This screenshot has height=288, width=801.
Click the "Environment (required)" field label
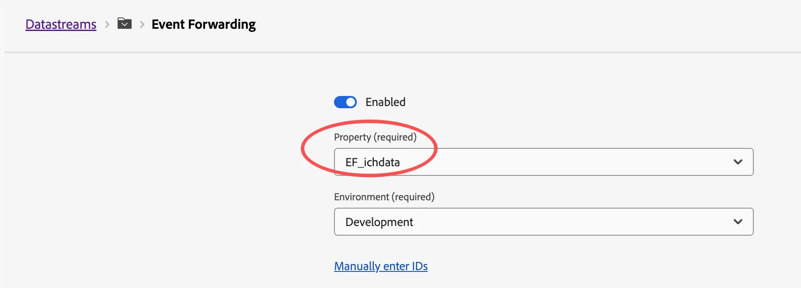pos(384,197)
